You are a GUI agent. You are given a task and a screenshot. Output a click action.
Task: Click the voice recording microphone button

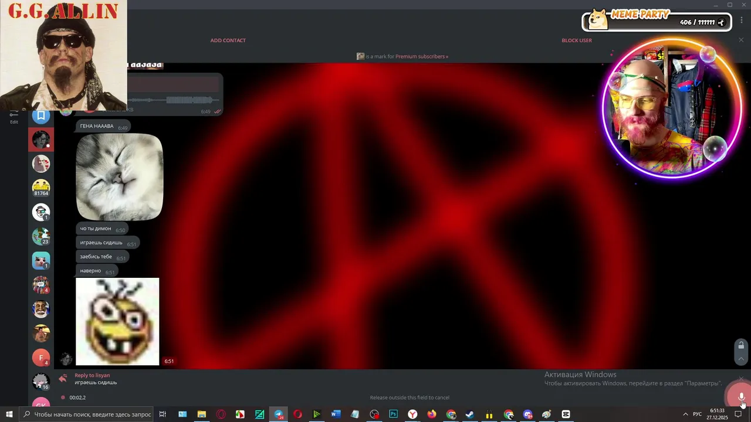741,397
